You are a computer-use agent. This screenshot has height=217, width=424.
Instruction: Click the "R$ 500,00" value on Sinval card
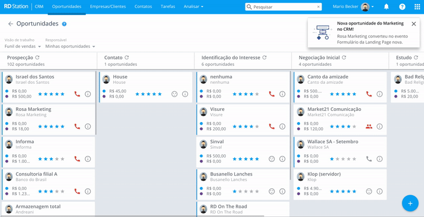216,156
